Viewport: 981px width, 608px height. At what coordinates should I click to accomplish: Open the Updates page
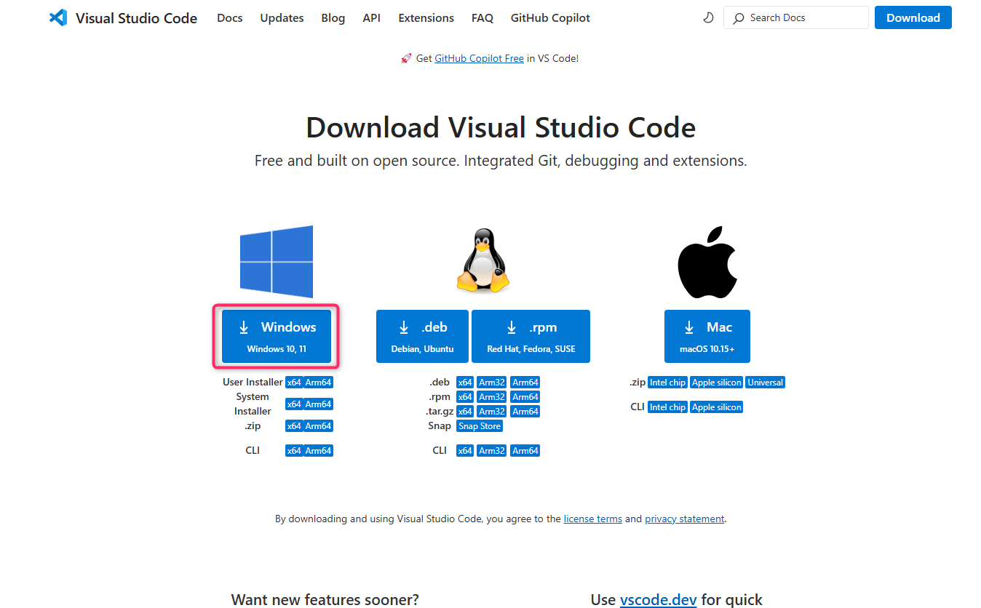282,17
